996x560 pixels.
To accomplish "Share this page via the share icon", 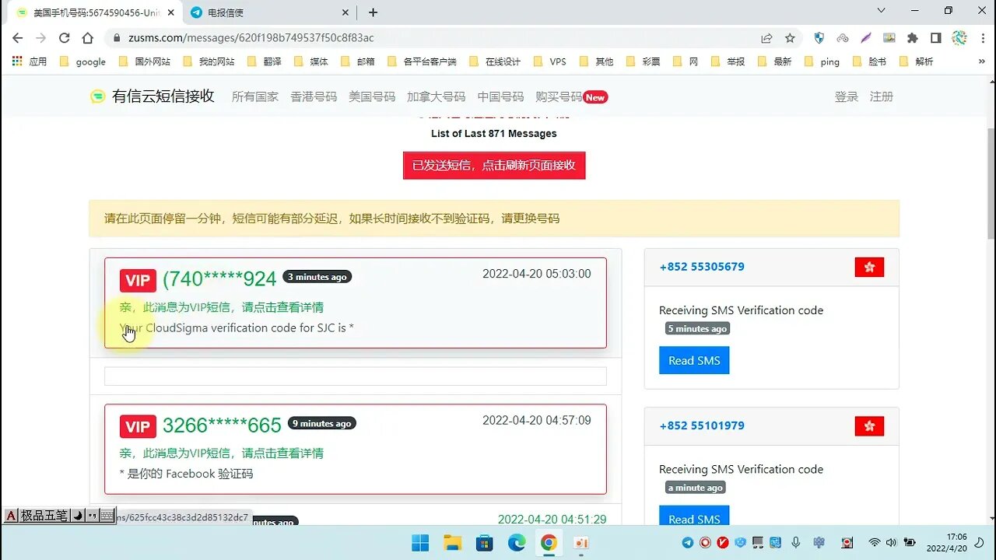I will pos(766,38).
